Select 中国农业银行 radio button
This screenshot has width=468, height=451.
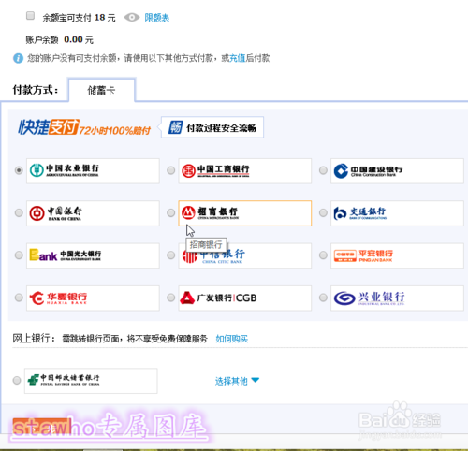click(19, 170)
